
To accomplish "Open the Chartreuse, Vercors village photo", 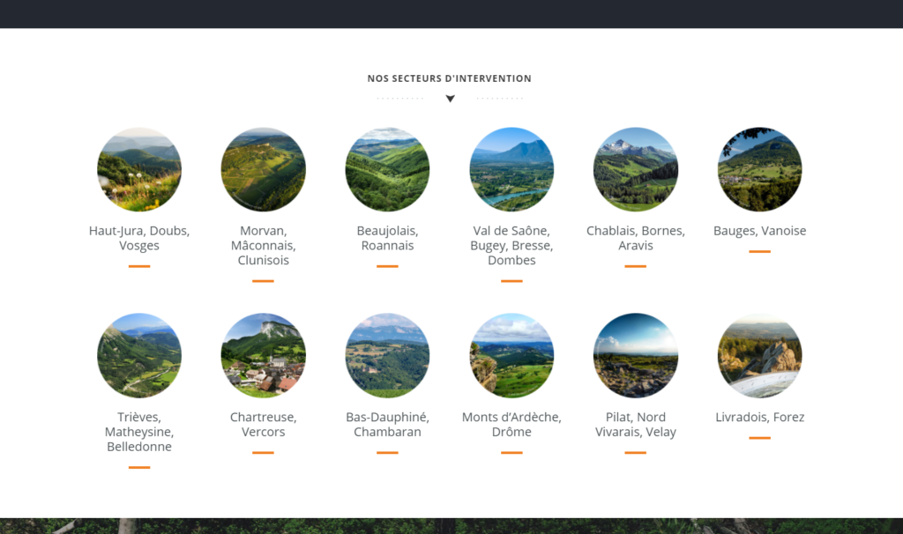I will click(263, 355).
